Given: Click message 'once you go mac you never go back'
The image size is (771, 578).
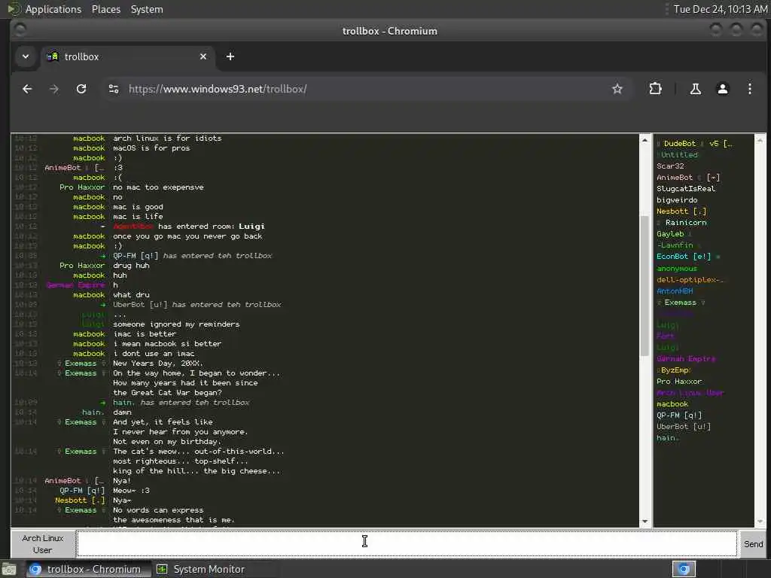Looking at the screenshot, I should pos(187,236).
